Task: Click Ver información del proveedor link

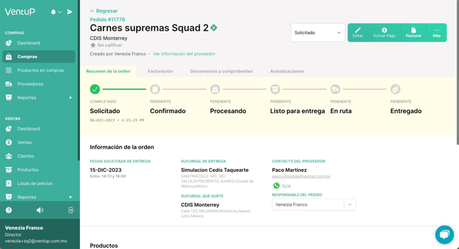Action: (x=184, y=54)
